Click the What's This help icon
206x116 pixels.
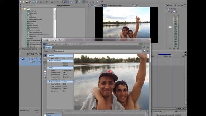[x=102, y=2]
